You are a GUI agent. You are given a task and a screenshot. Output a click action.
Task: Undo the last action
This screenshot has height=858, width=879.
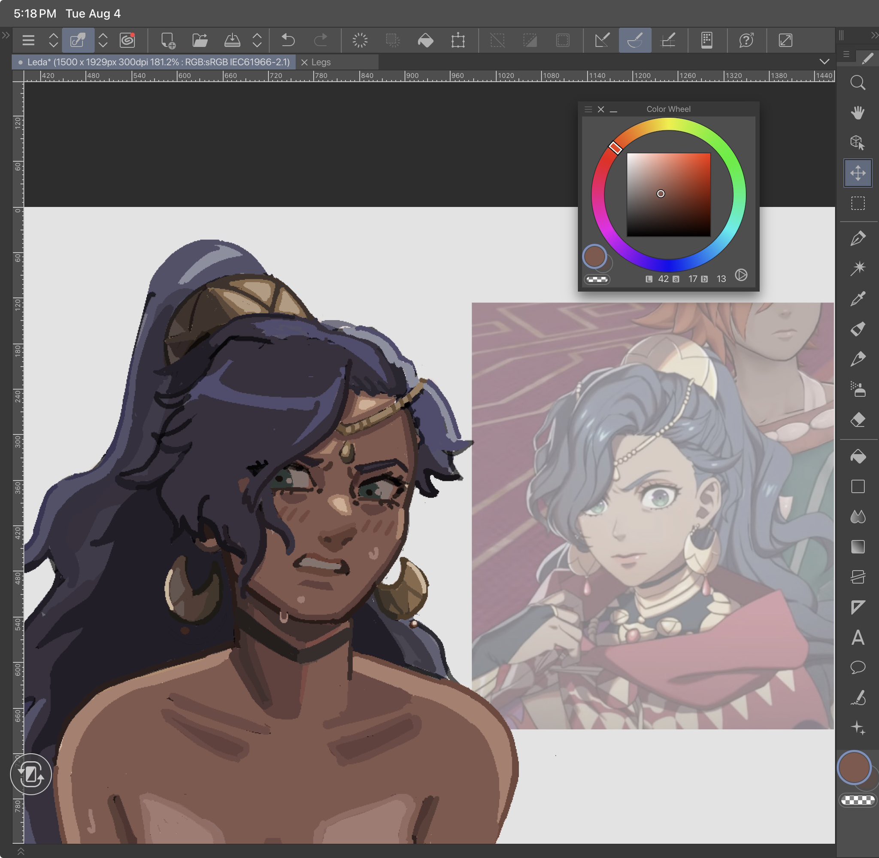(x=288, y=40)
